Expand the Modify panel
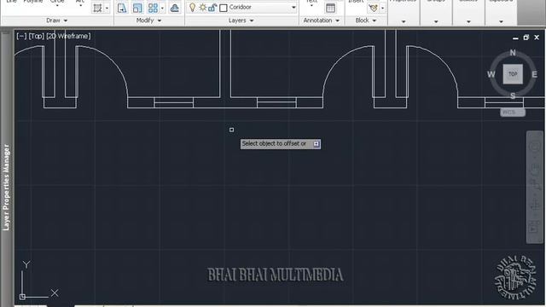The height and width of the screenshot is (307, 546). (148, 20)
